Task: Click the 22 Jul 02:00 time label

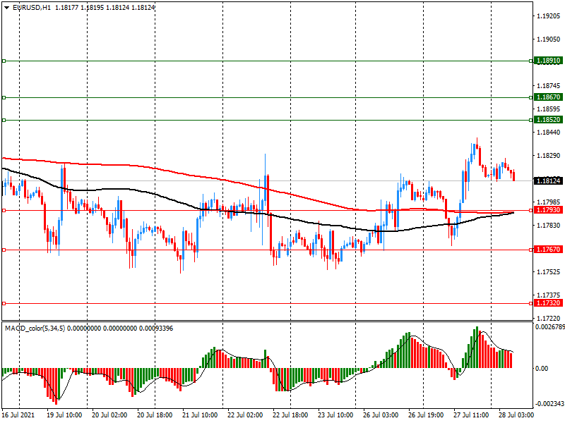Action: (245, 415)
